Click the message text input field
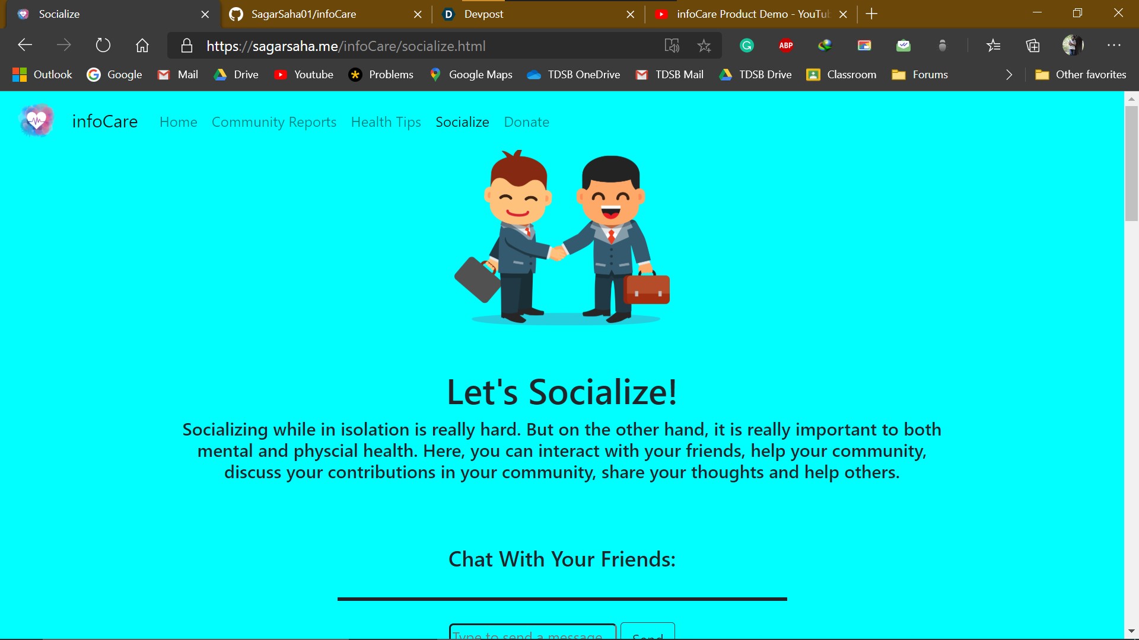The height and width of the screenshot is (640, 1139). click(x=532, y=633)
